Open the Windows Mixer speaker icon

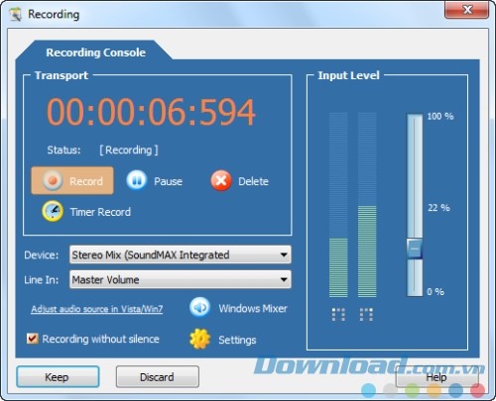199,308
